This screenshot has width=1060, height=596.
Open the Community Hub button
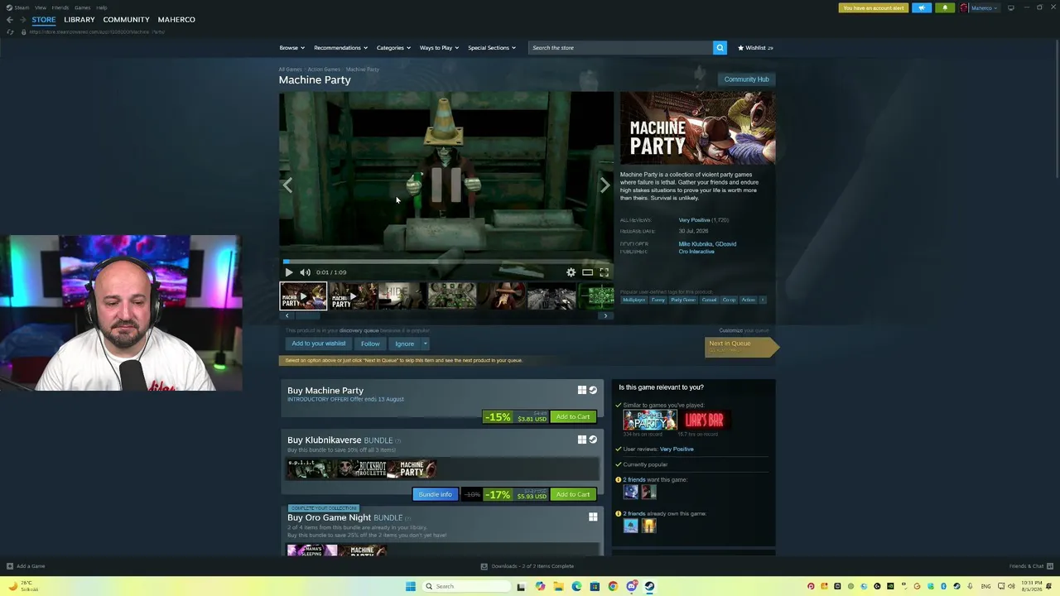point(746,79)
